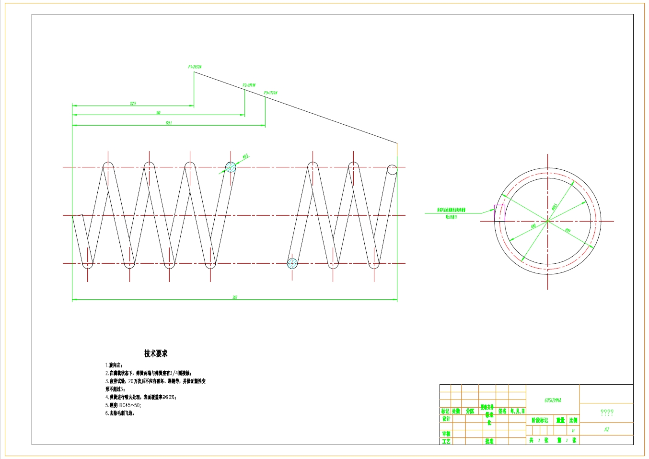Screen dimensions: 649x459
Task: Click the magenta detail rectangle on the ring view
Action: pos(499,213)
